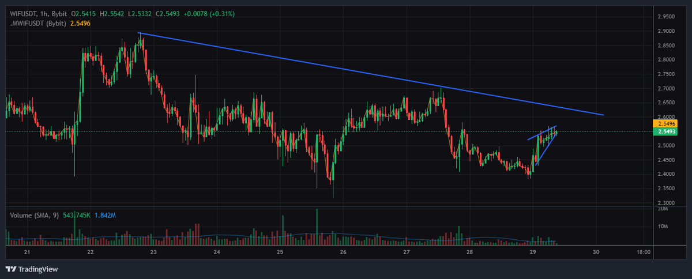Image resolution: width=692 pixels, height=279 pixels.
Task: Click the 18:00 time axis label
Action: (644, 252)
